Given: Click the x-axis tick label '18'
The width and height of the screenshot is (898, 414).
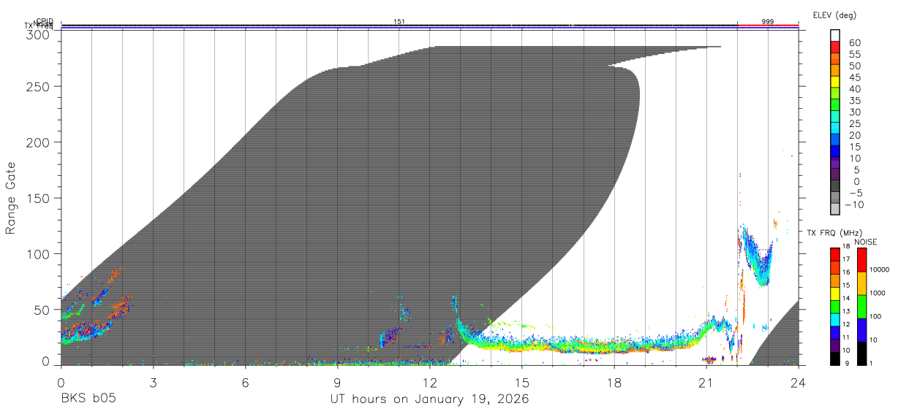Looking at the screenshot, I should 614,382.
